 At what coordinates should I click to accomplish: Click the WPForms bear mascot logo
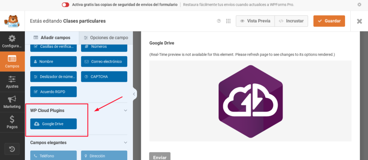point(12,21)
